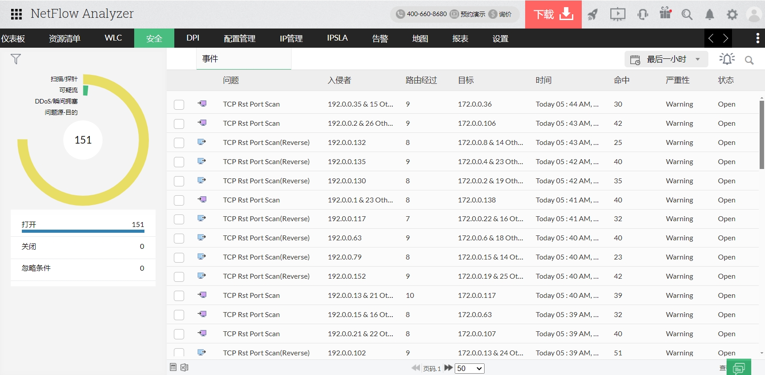Screen dimensions: 765x375
Task: Open the notifications bell icon
Action: coord(709,15)
